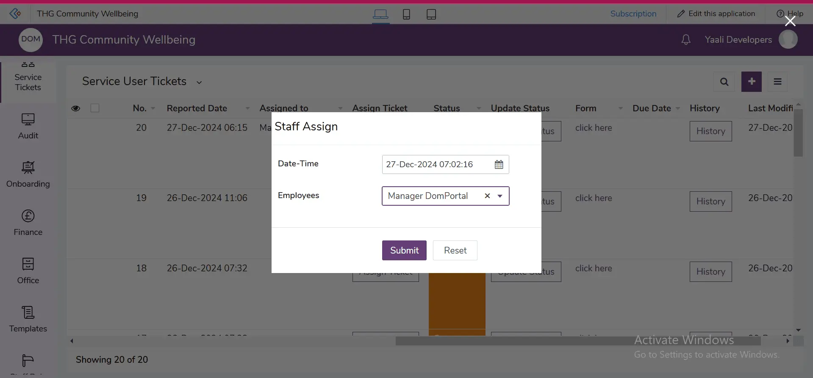Screen dimensions: 813x378
Task: Open the date-time calendar picker
Action: tap(499, 164)
